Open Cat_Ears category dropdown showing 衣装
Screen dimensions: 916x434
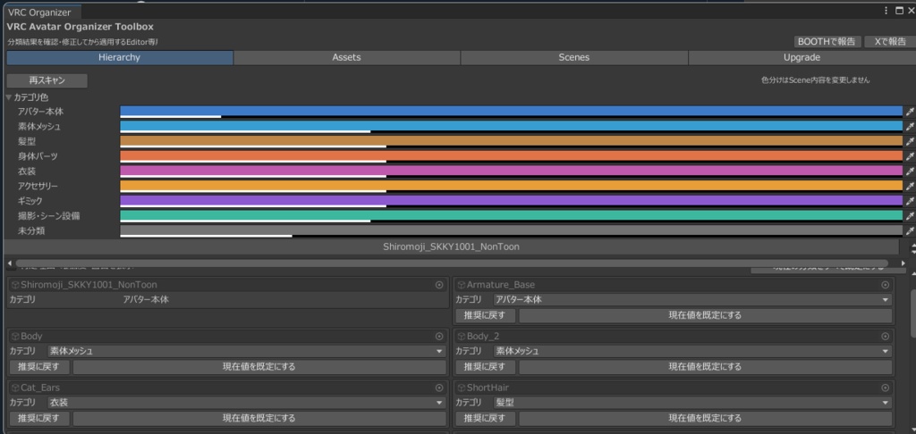246,403
